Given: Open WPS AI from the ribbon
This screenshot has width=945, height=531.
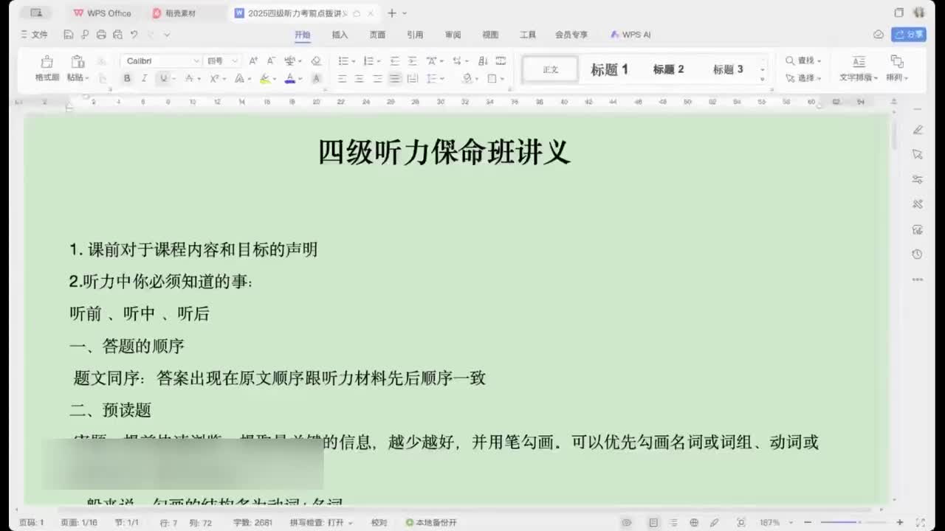Looking at the screenshot, I should [x=631, y=35].
